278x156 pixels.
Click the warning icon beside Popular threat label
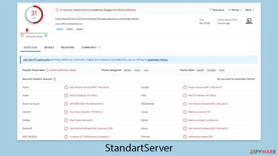click(x=47, y=70)
